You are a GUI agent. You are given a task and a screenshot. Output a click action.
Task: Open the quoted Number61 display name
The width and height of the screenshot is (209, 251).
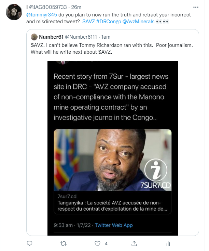pos(51,37)
